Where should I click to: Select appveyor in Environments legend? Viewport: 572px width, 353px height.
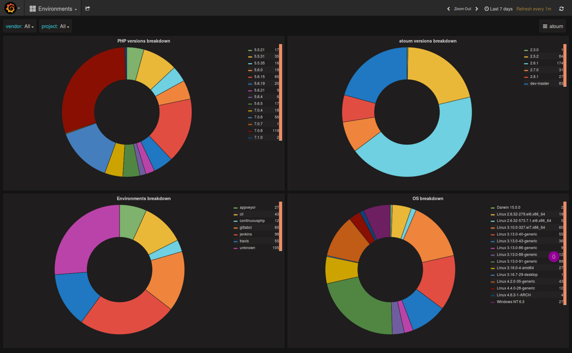(x=248, y=207)
